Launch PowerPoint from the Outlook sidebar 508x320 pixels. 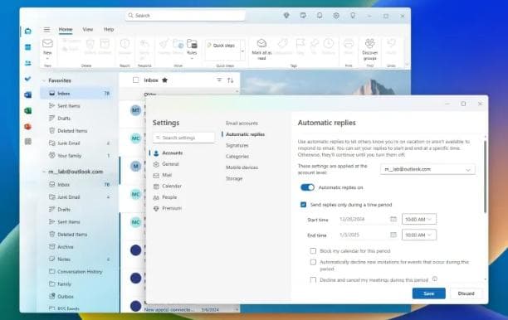tap(28, 126)
